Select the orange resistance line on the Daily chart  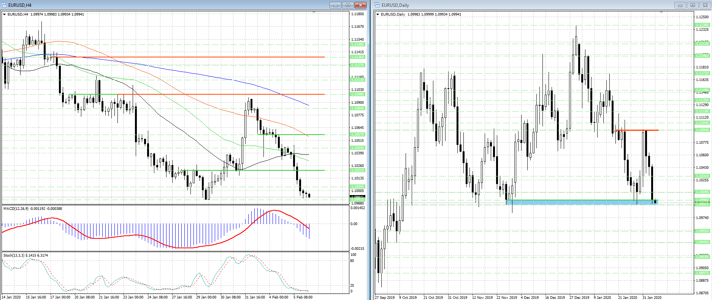click(x=637, y=130)
